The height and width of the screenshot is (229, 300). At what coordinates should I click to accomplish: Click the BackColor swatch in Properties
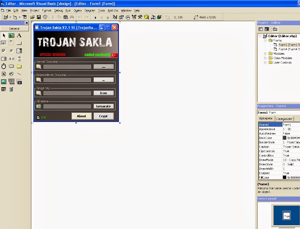(285, 138)
